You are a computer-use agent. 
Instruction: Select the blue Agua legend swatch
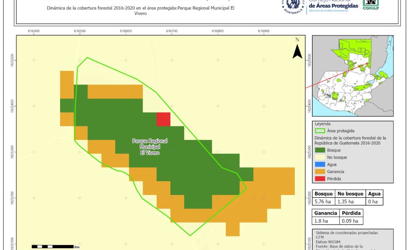click(x=322, y=164)
